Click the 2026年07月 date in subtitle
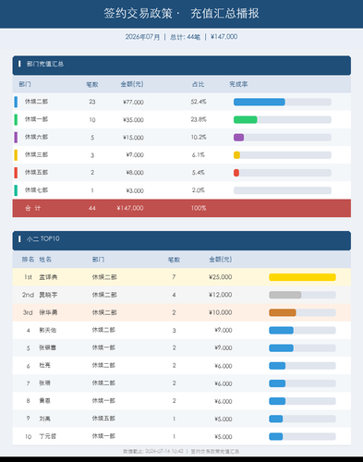This screenshot has width=363, height=462. click(142, 37)
